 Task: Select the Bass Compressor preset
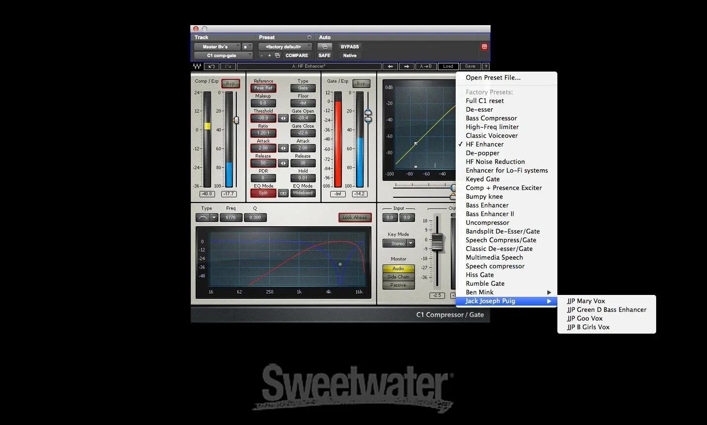pyautogui.click(x=507, y=118)
